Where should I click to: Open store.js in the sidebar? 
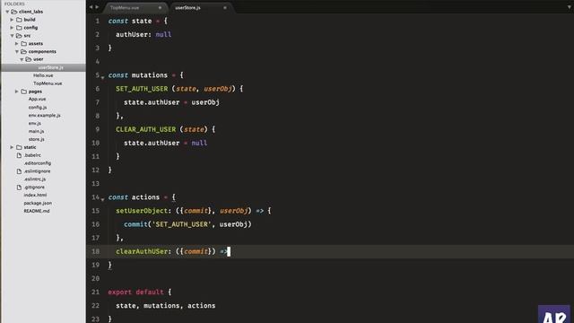[x=37, y=139]
